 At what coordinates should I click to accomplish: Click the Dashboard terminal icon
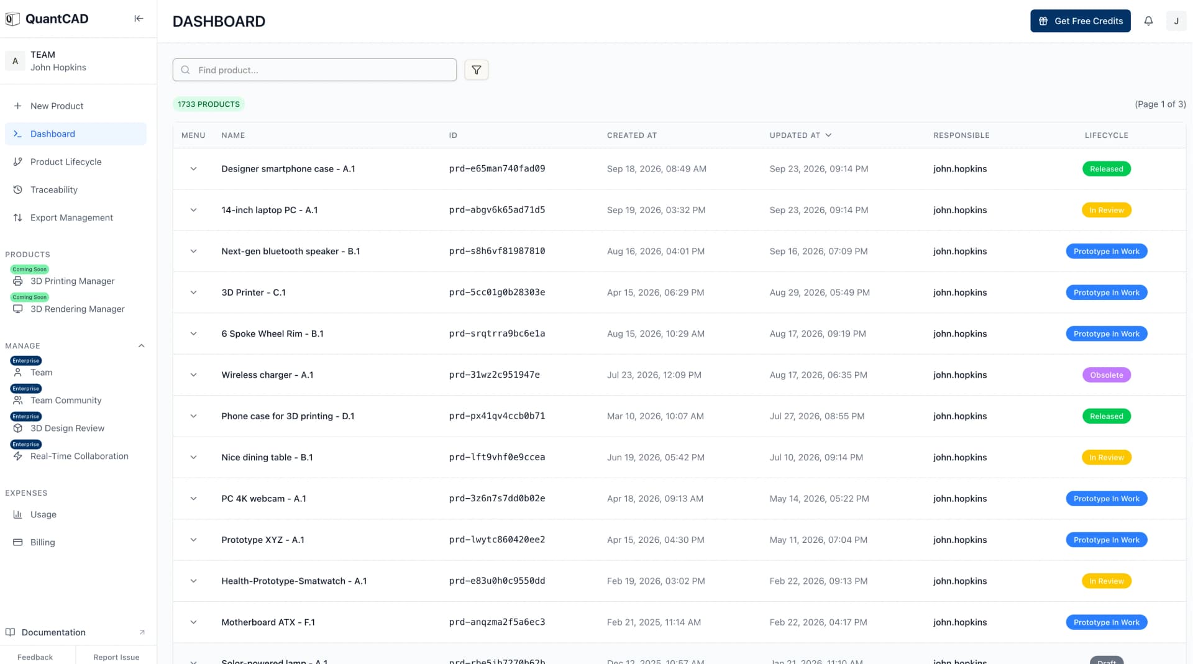pyautogui.click(x=18, y=134)
